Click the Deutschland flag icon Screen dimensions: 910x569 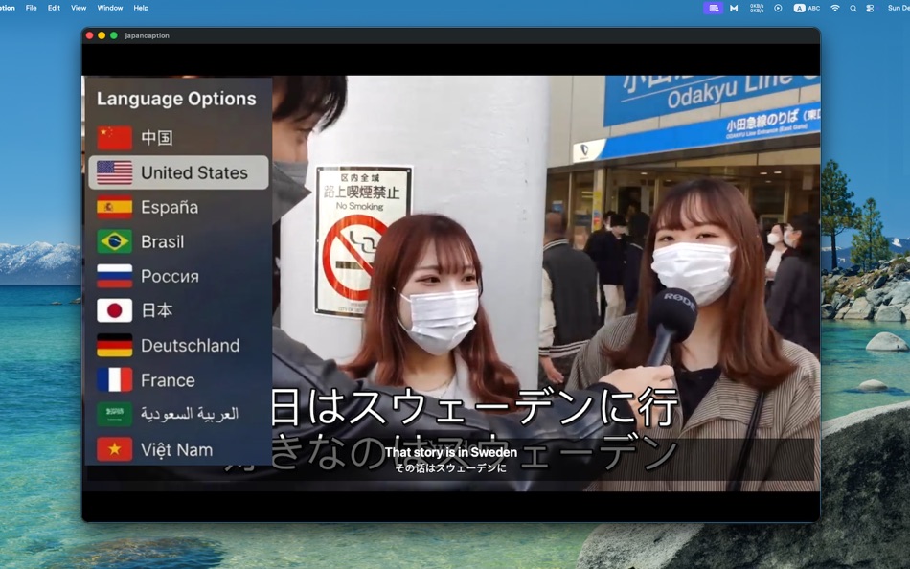coord(114,345)
